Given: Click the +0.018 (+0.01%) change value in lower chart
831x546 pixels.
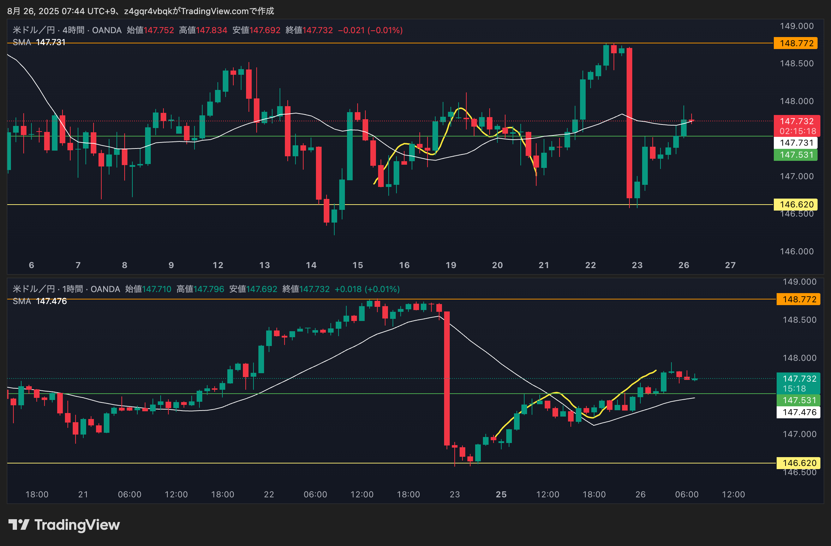Looking at the screenshot, I should [367, 289].
